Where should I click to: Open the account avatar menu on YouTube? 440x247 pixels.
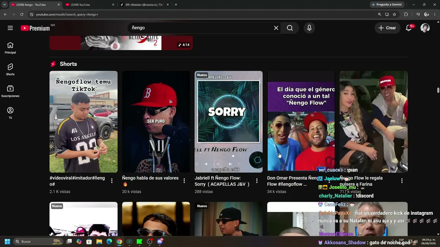425,28
